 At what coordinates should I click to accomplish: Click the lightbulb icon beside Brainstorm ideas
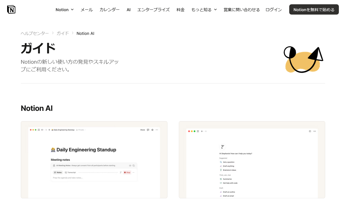(x=221, y=170)
